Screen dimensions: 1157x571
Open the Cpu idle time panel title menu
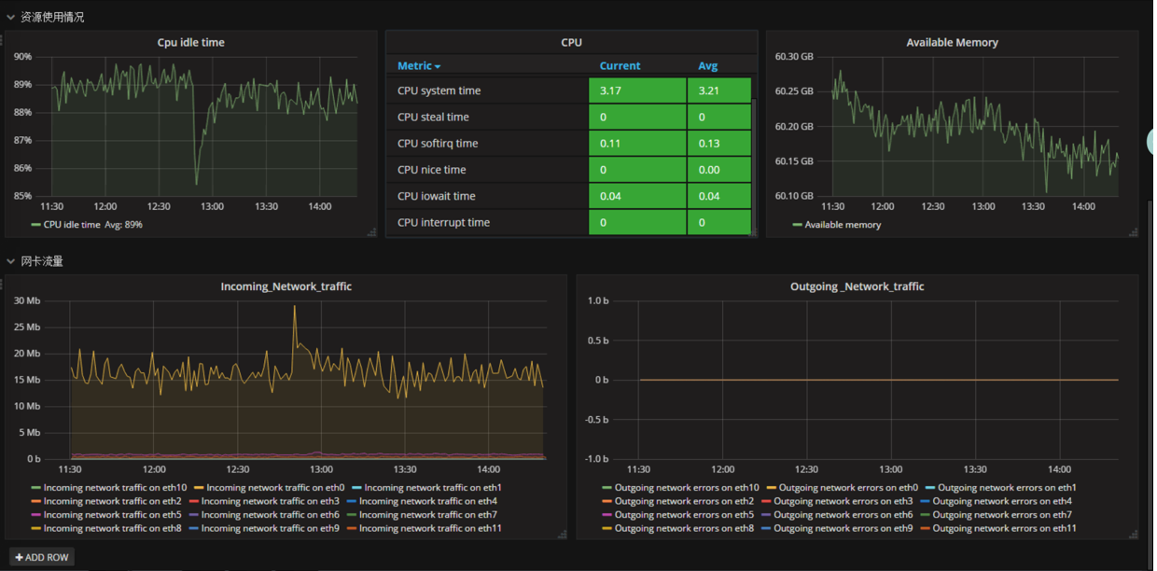tap(190, 42)
